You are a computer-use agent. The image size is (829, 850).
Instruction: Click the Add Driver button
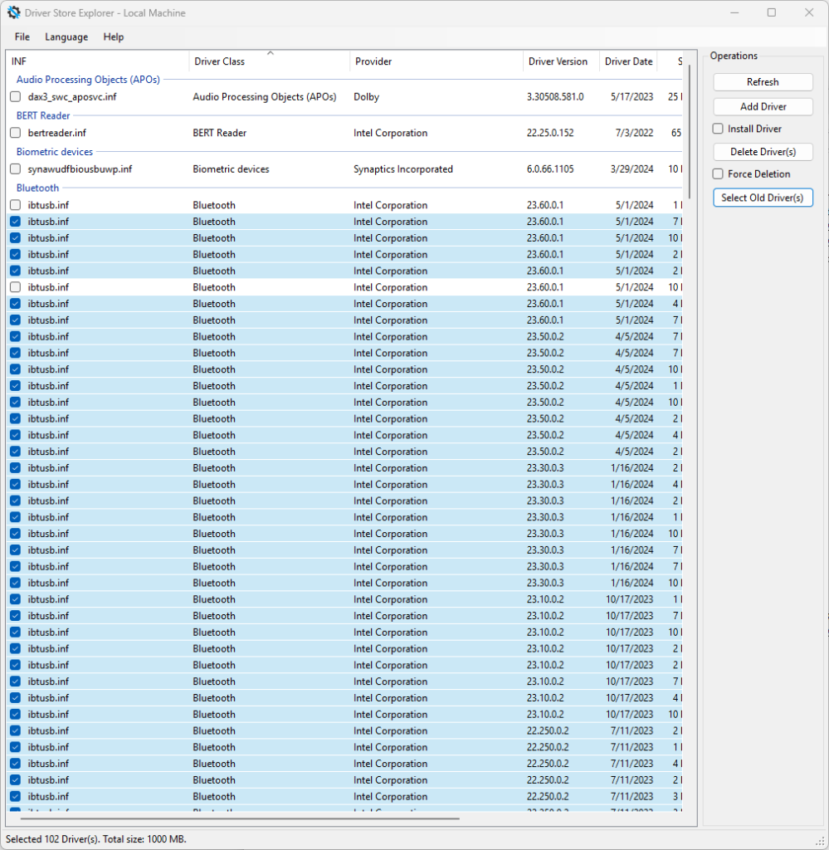point(763,107)
